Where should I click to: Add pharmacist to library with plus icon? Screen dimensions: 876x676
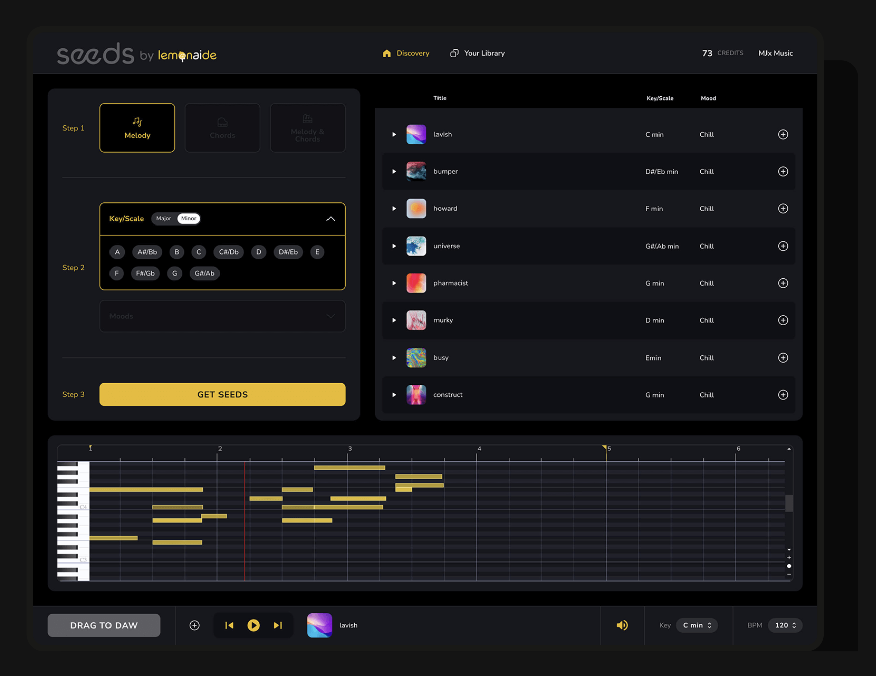tap(783, 283)
